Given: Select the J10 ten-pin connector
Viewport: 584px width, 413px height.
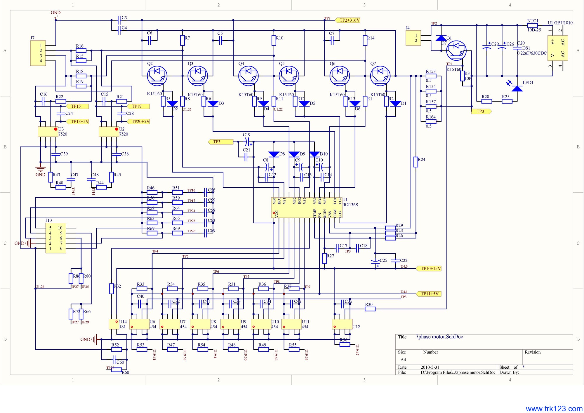Looking at the screenshot, I should point(55,238).
